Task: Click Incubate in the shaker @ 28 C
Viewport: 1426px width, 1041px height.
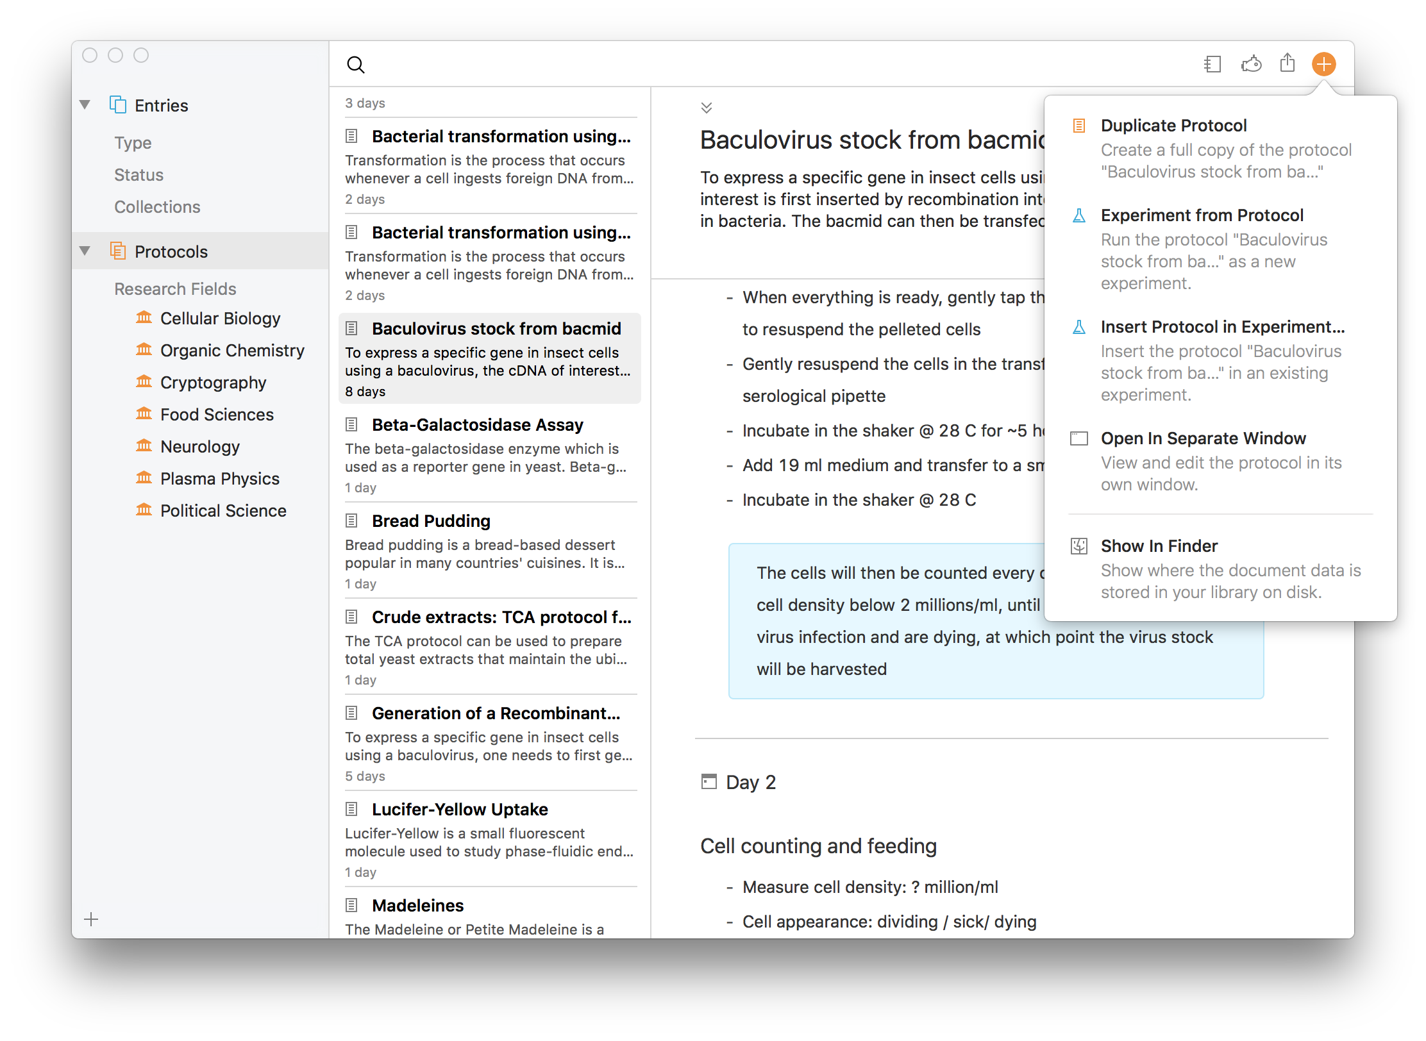Action: pos(859,499)
